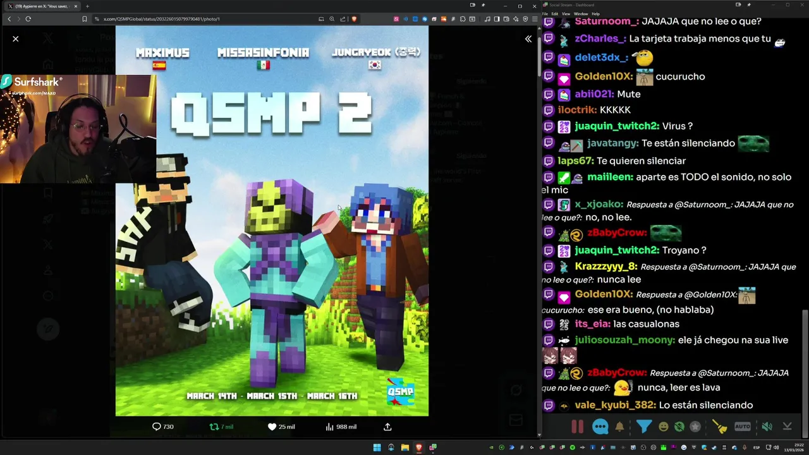Click username delet3dx_ in chat
Image resolution: width=809 pixels, height=455 pixels.
pyautogui.click(x=601, y=58)
